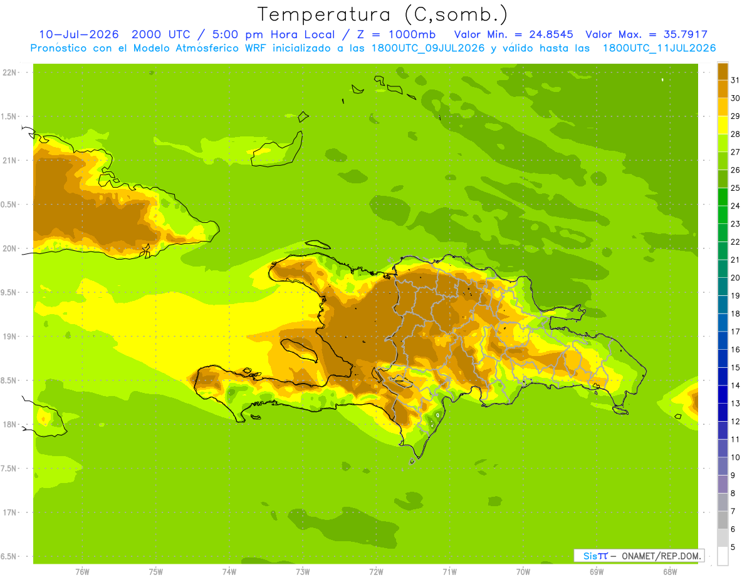Screen dimensions: 752x580
Task: Click legend swatch between 17 and 18
Action: click(x=723, y=322)
